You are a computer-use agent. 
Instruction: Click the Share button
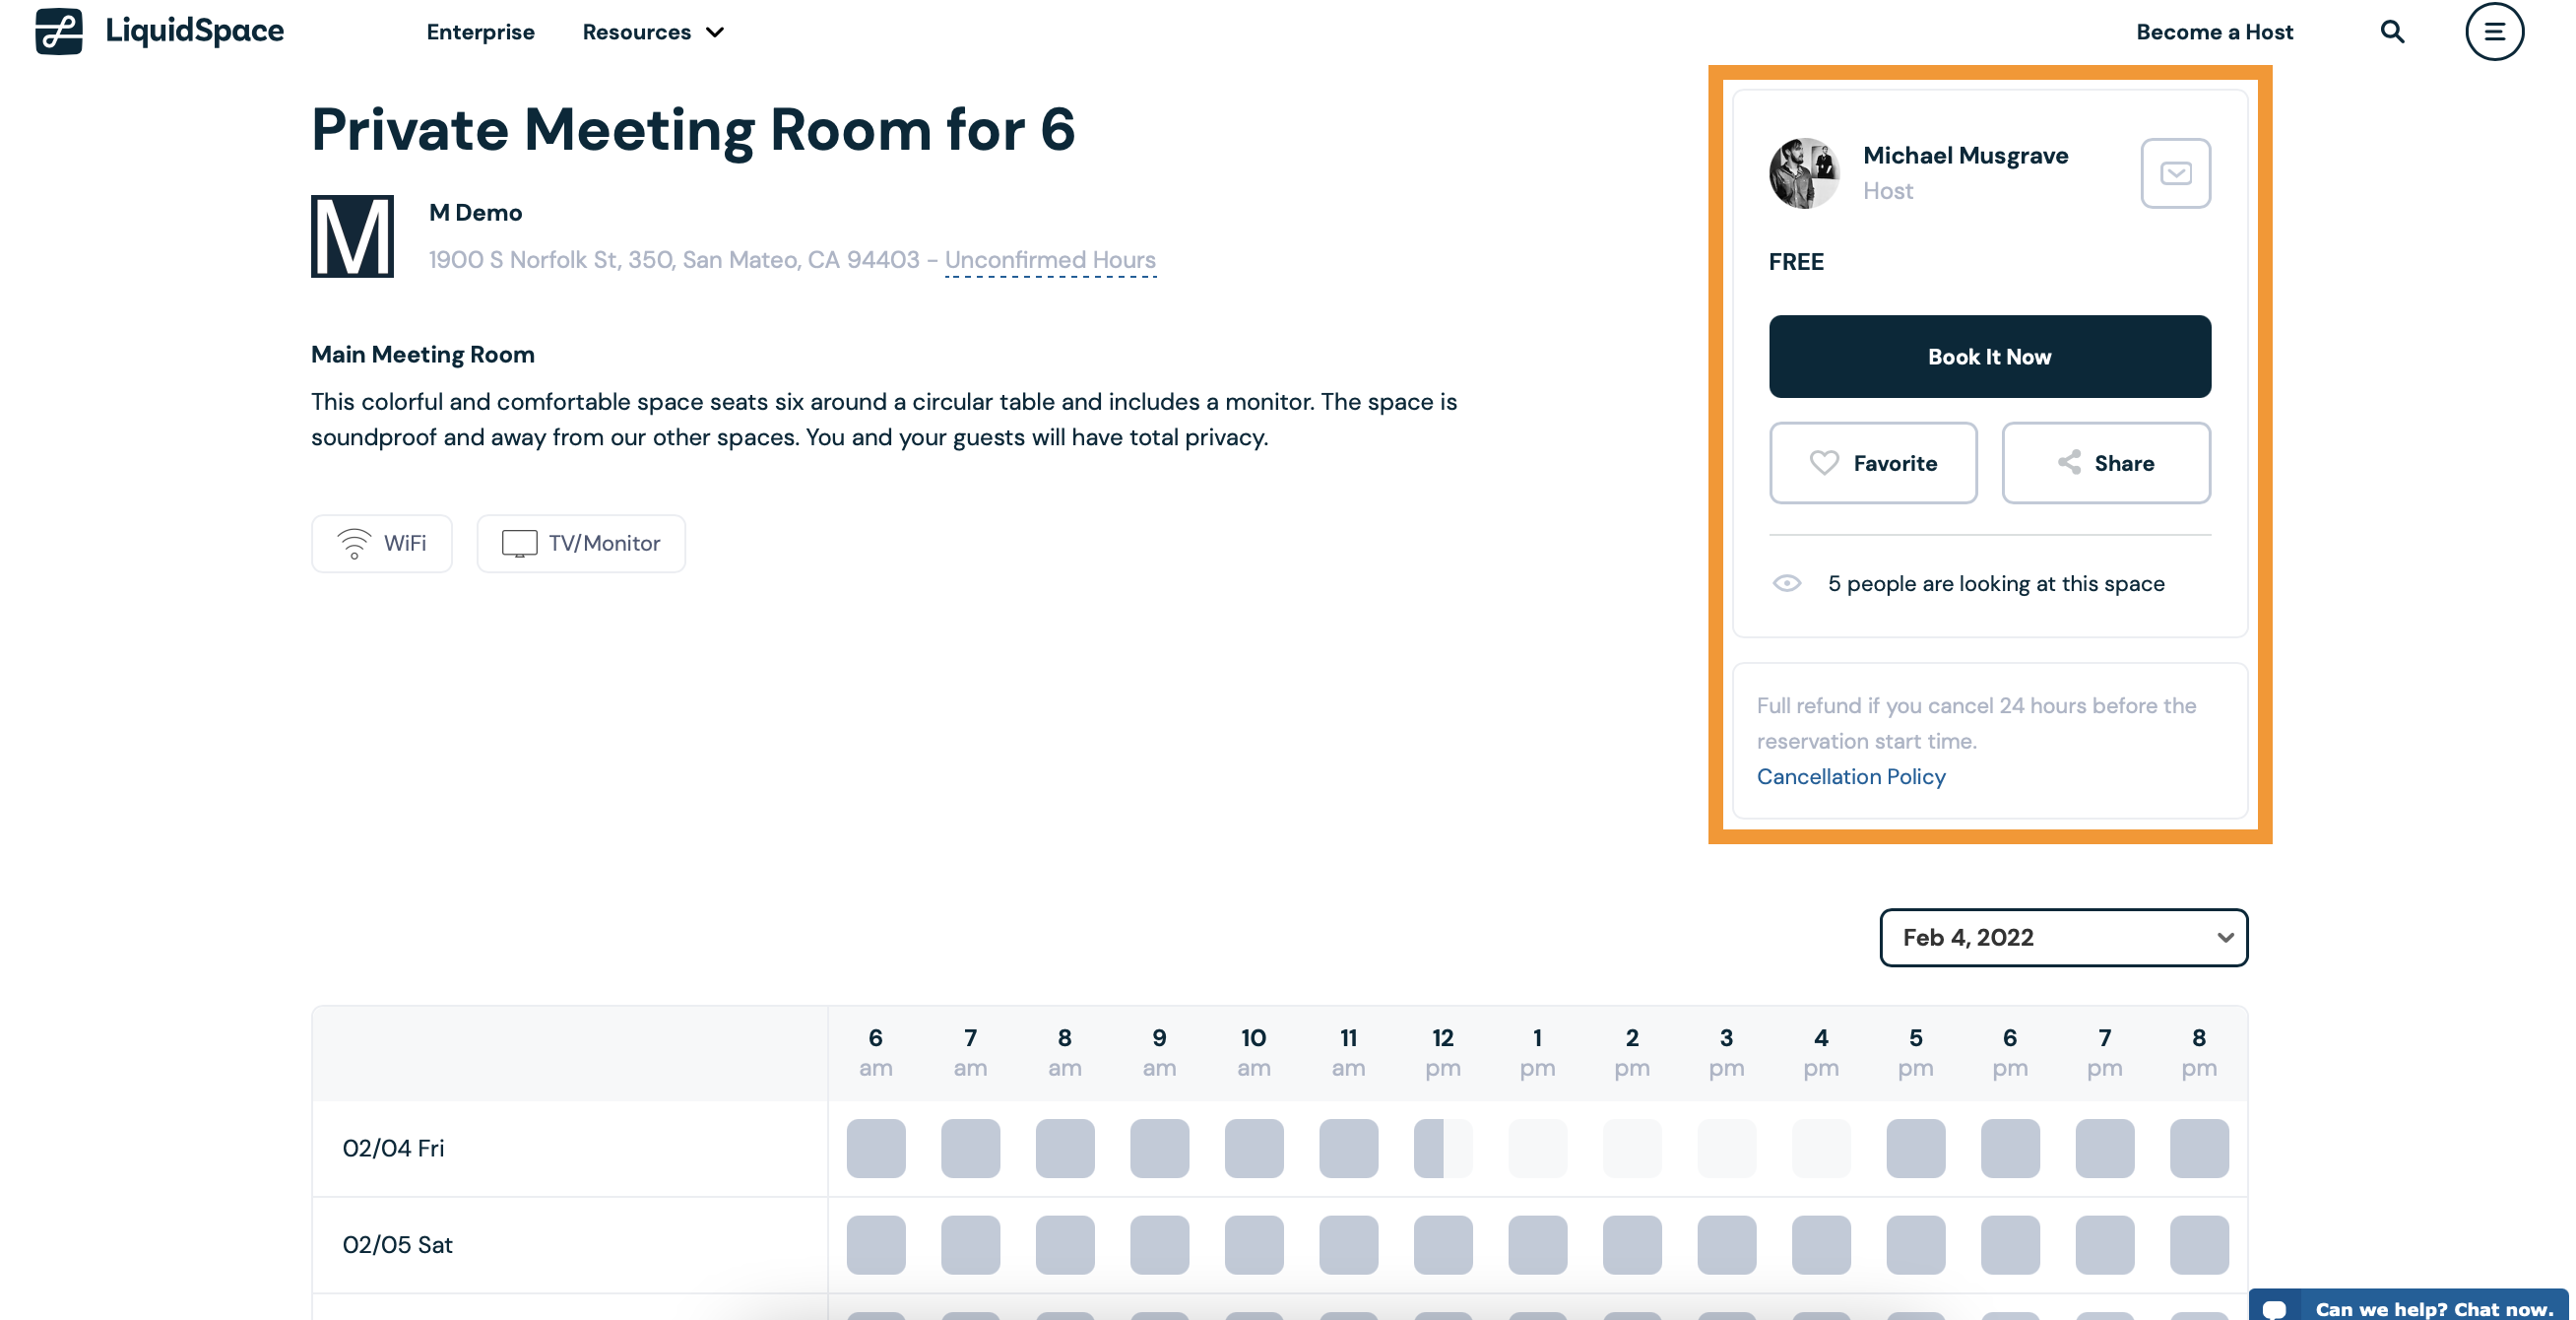coord(2105,463)
